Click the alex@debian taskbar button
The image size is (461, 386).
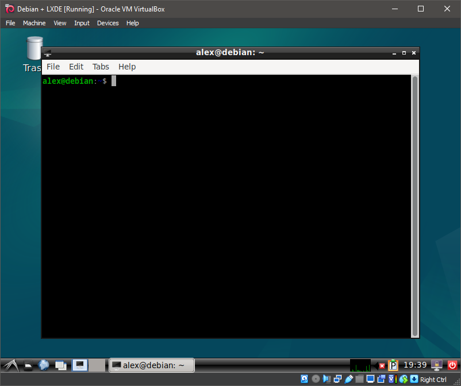coord(151,365)
